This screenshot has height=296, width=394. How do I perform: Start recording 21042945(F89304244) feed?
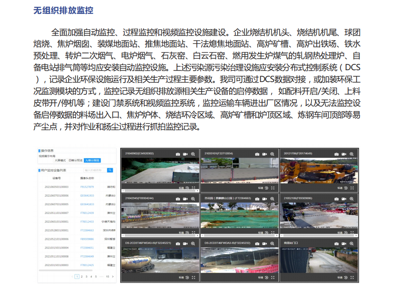coord(186,199)
